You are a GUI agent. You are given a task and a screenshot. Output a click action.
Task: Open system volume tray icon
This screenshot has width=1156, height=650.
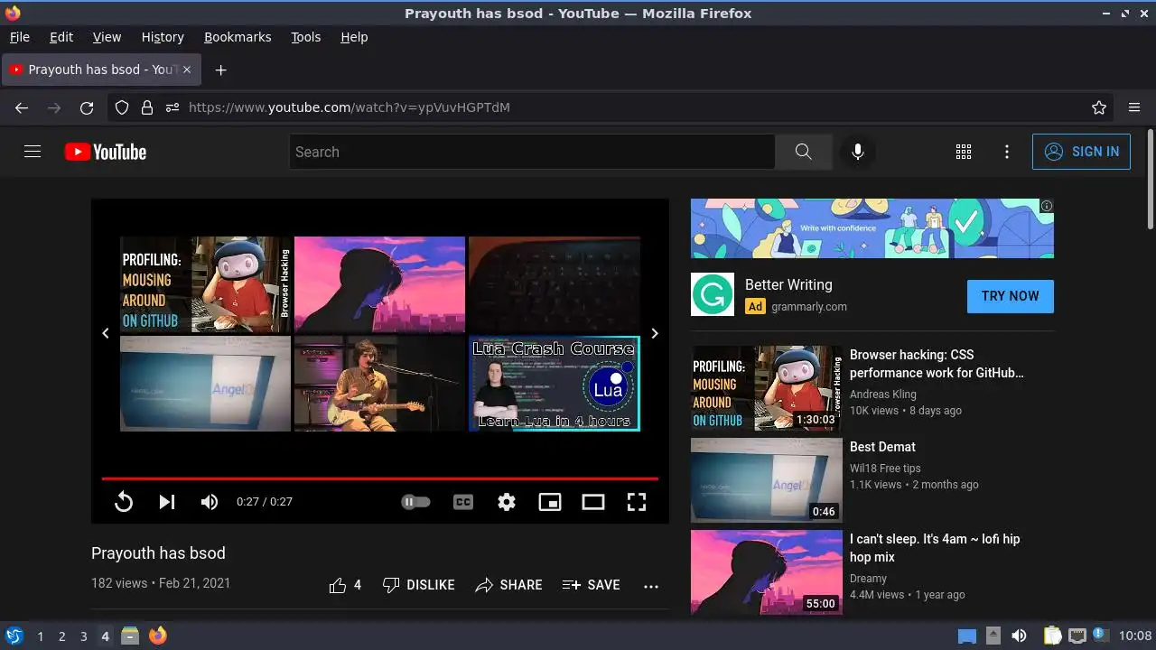[x=1019, y=636]
